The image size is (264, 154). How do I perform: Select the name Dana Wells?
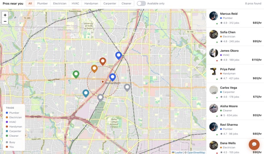(228, 143)
